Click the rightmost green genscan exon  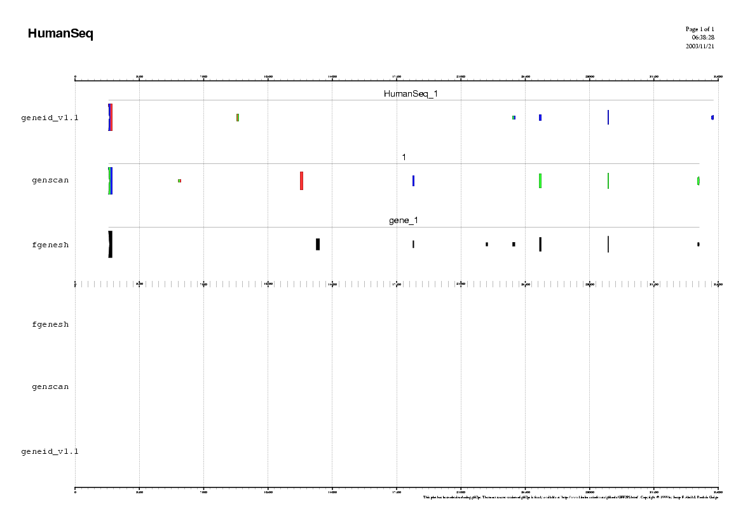[x=698, y=181]
